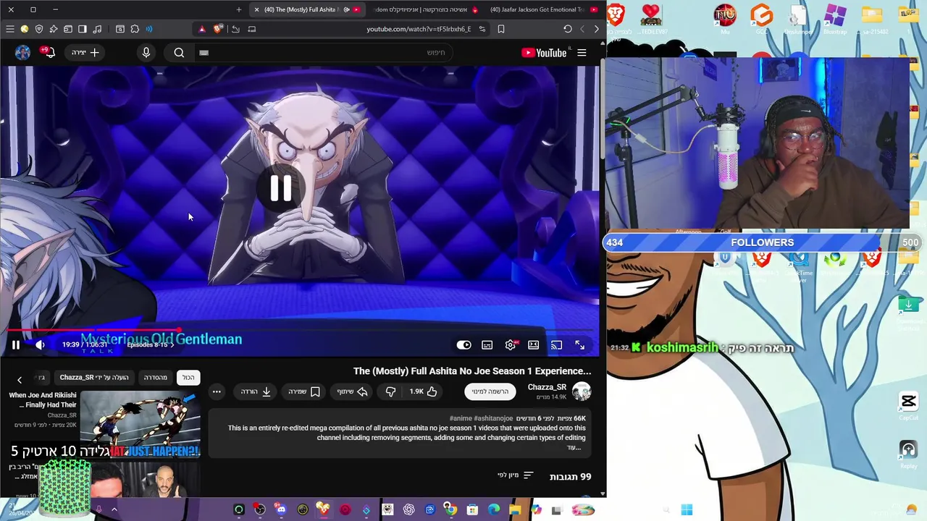Click the YouTube search field
Viewport: 927px width, 521px height.
coord(323,52)
